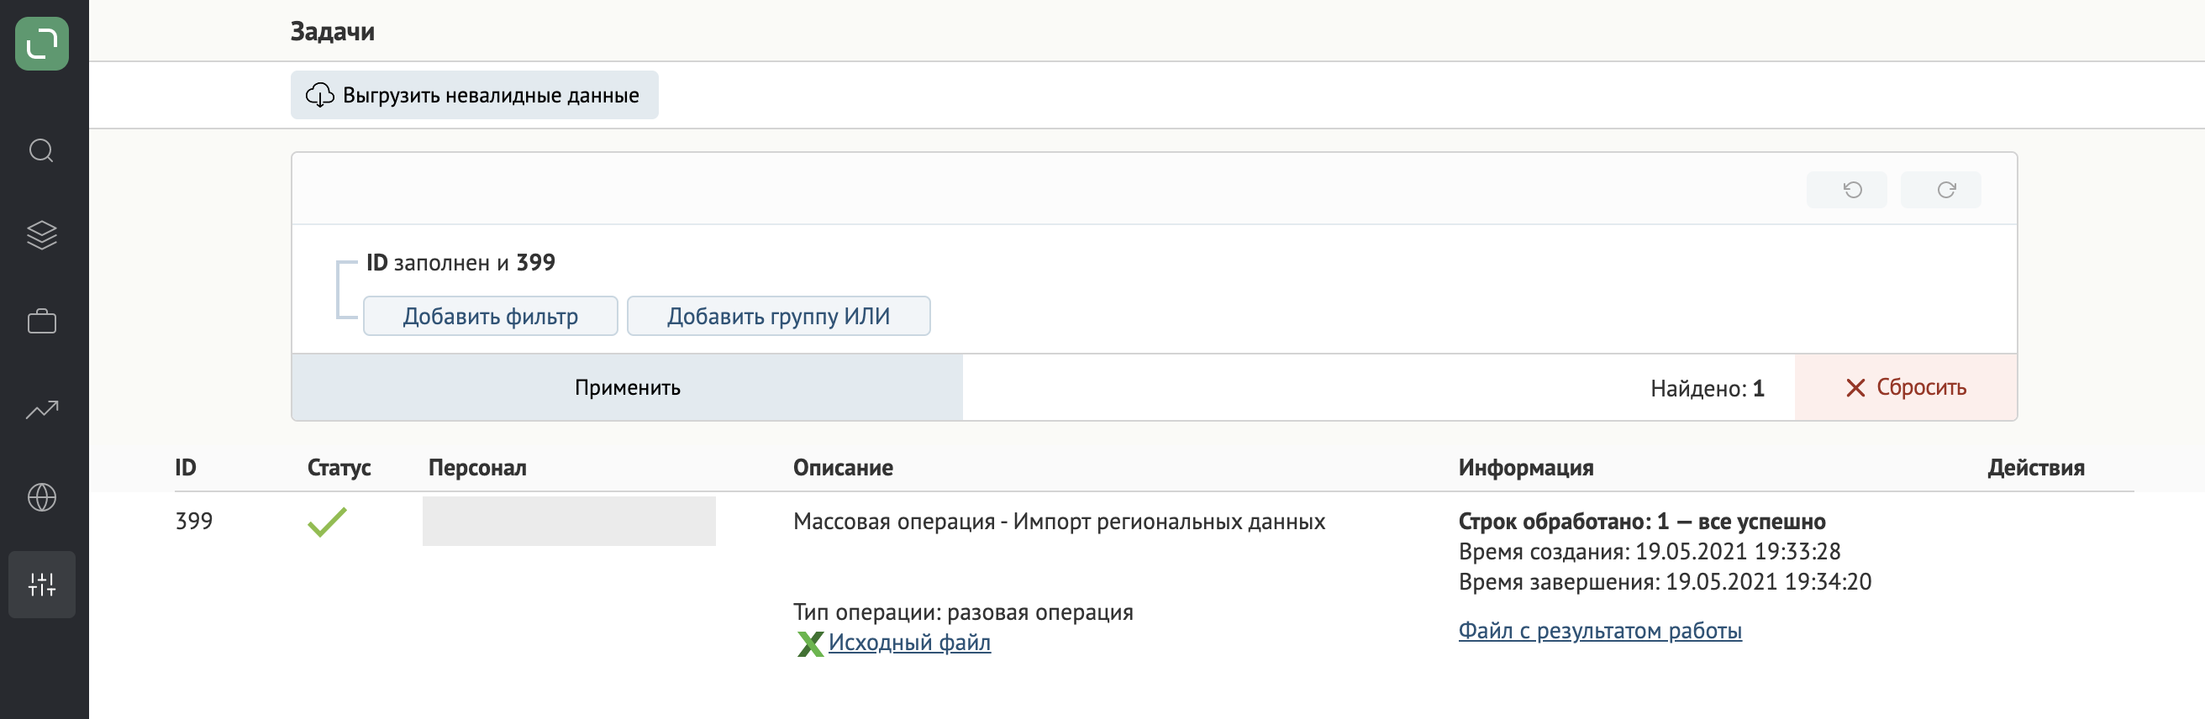The height and width of the screenshot is (719, 2205).
Task: Reset filters with Сбросить button
Action: point(1905,388)
